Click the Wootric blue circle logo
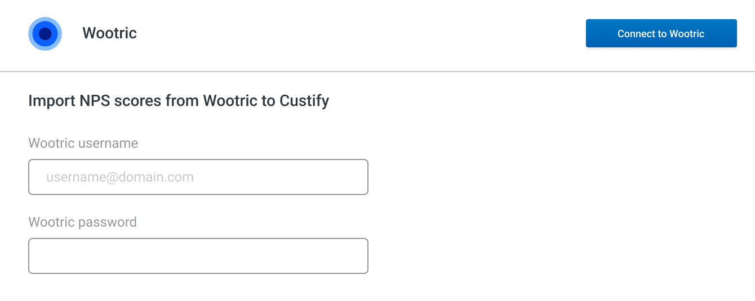This screenshot has width=755, height=301. point(45,34)
